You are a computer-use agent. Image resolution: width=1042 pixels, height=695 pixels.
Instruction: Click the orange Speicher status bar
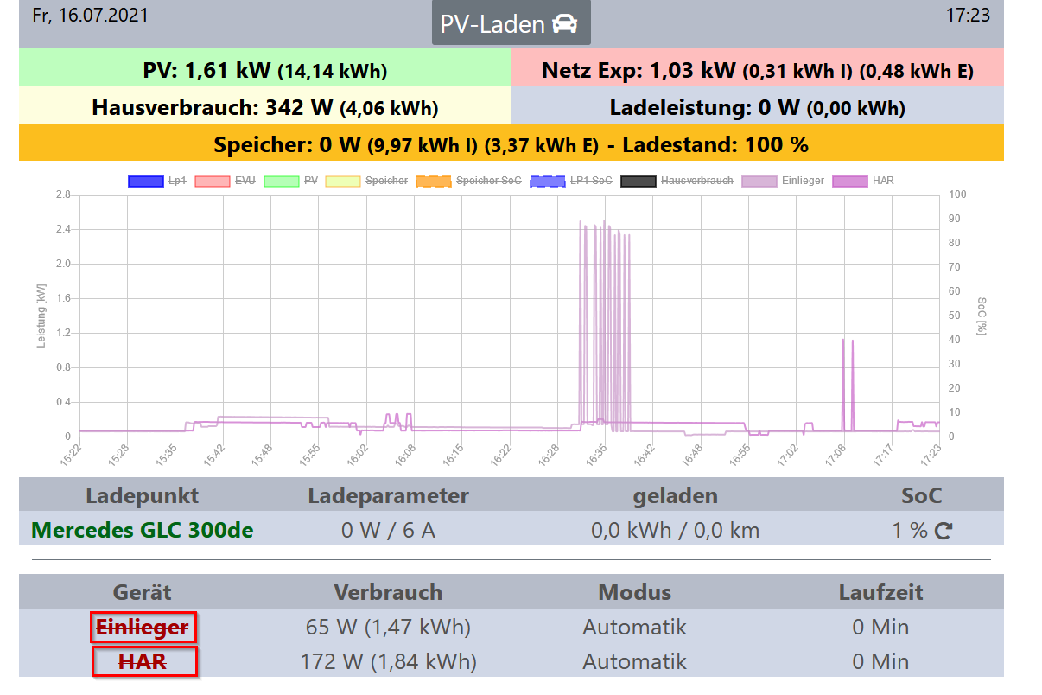(511, 144)
